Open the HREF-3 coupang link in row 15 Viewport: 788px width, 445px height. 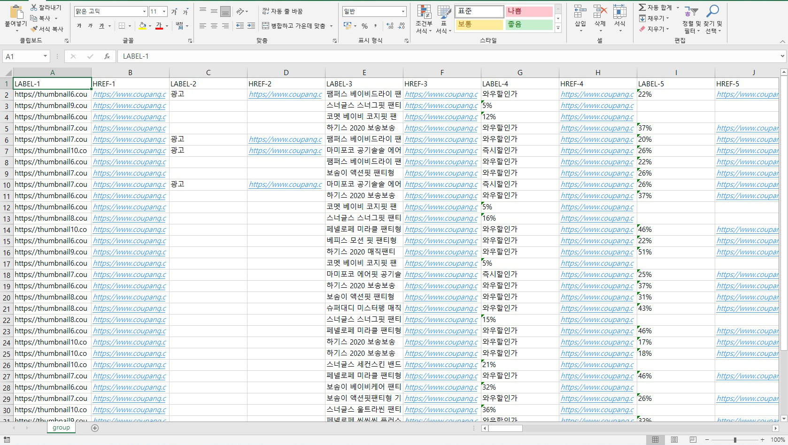point(441,241)
